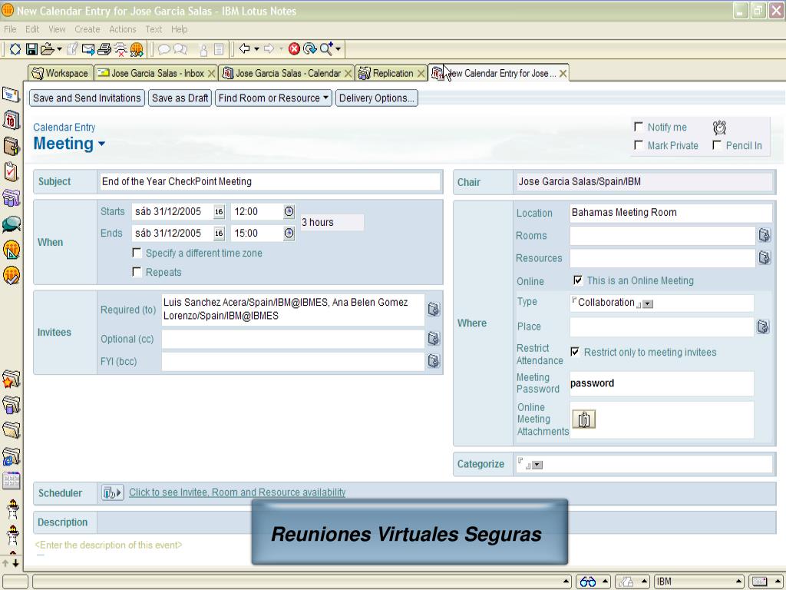Screen dimensions: 786x590
Task: Click the Refresh toolbar icon
Action: tap(310, 48)
